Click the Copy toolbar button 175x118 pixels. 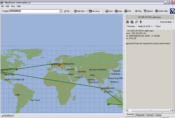coord(118,11)
